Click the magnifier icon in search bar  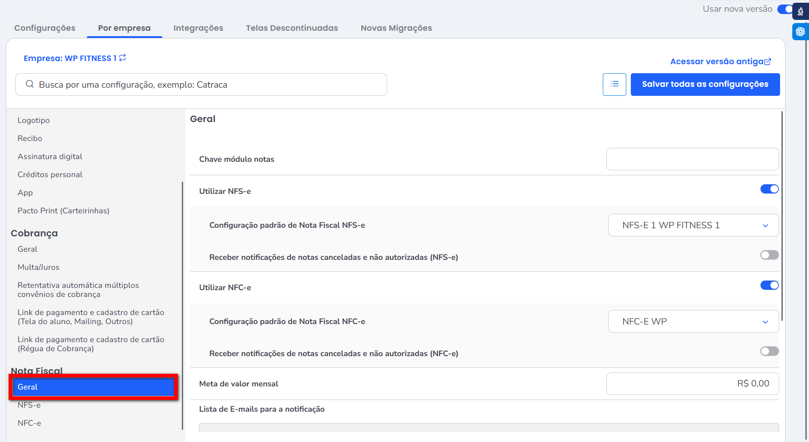pyautogui.click(x=30, y=85)
